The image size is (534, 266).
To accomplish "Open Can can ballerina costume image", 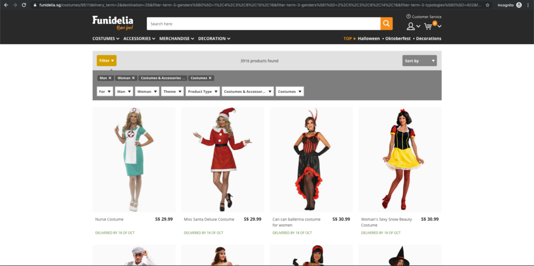I will tap(311, 160).
